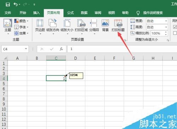Open the 字体 (Fonts) theme dropdown

pyautogui.click(x=21, y=27)
